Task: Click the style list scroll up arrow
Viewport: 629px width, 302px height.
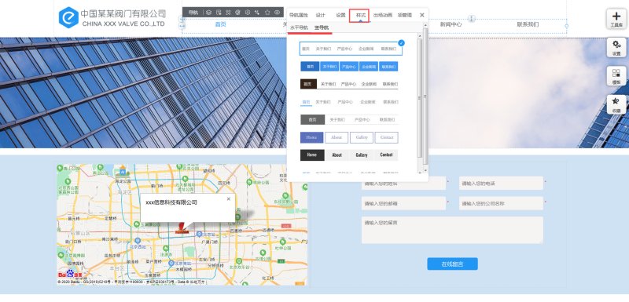Action: (420, 36)
